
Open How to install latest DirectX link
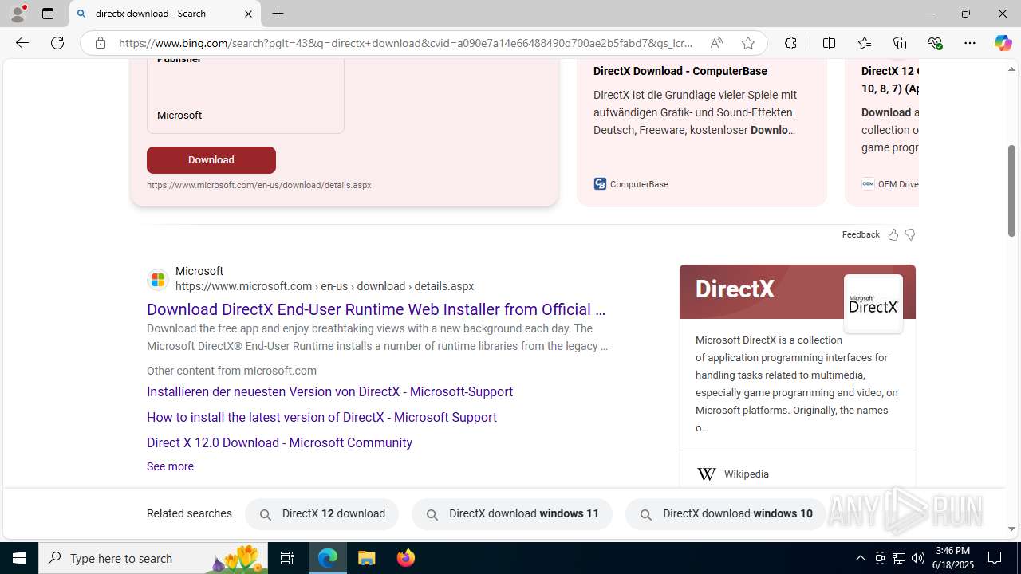coord(321,417)
